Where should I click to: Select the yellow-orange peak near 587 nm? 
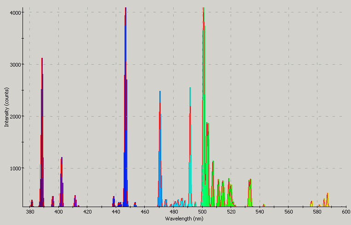(x=327, y=200)
